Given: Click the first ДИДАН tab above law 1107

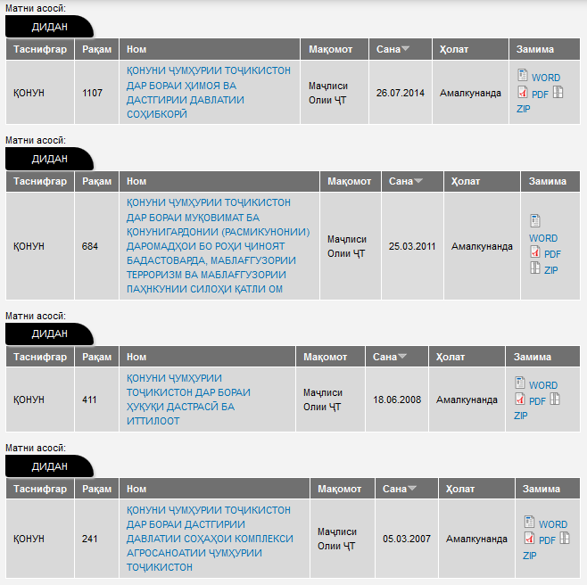Looking at the screenshot, I should [x=49, y=27].
